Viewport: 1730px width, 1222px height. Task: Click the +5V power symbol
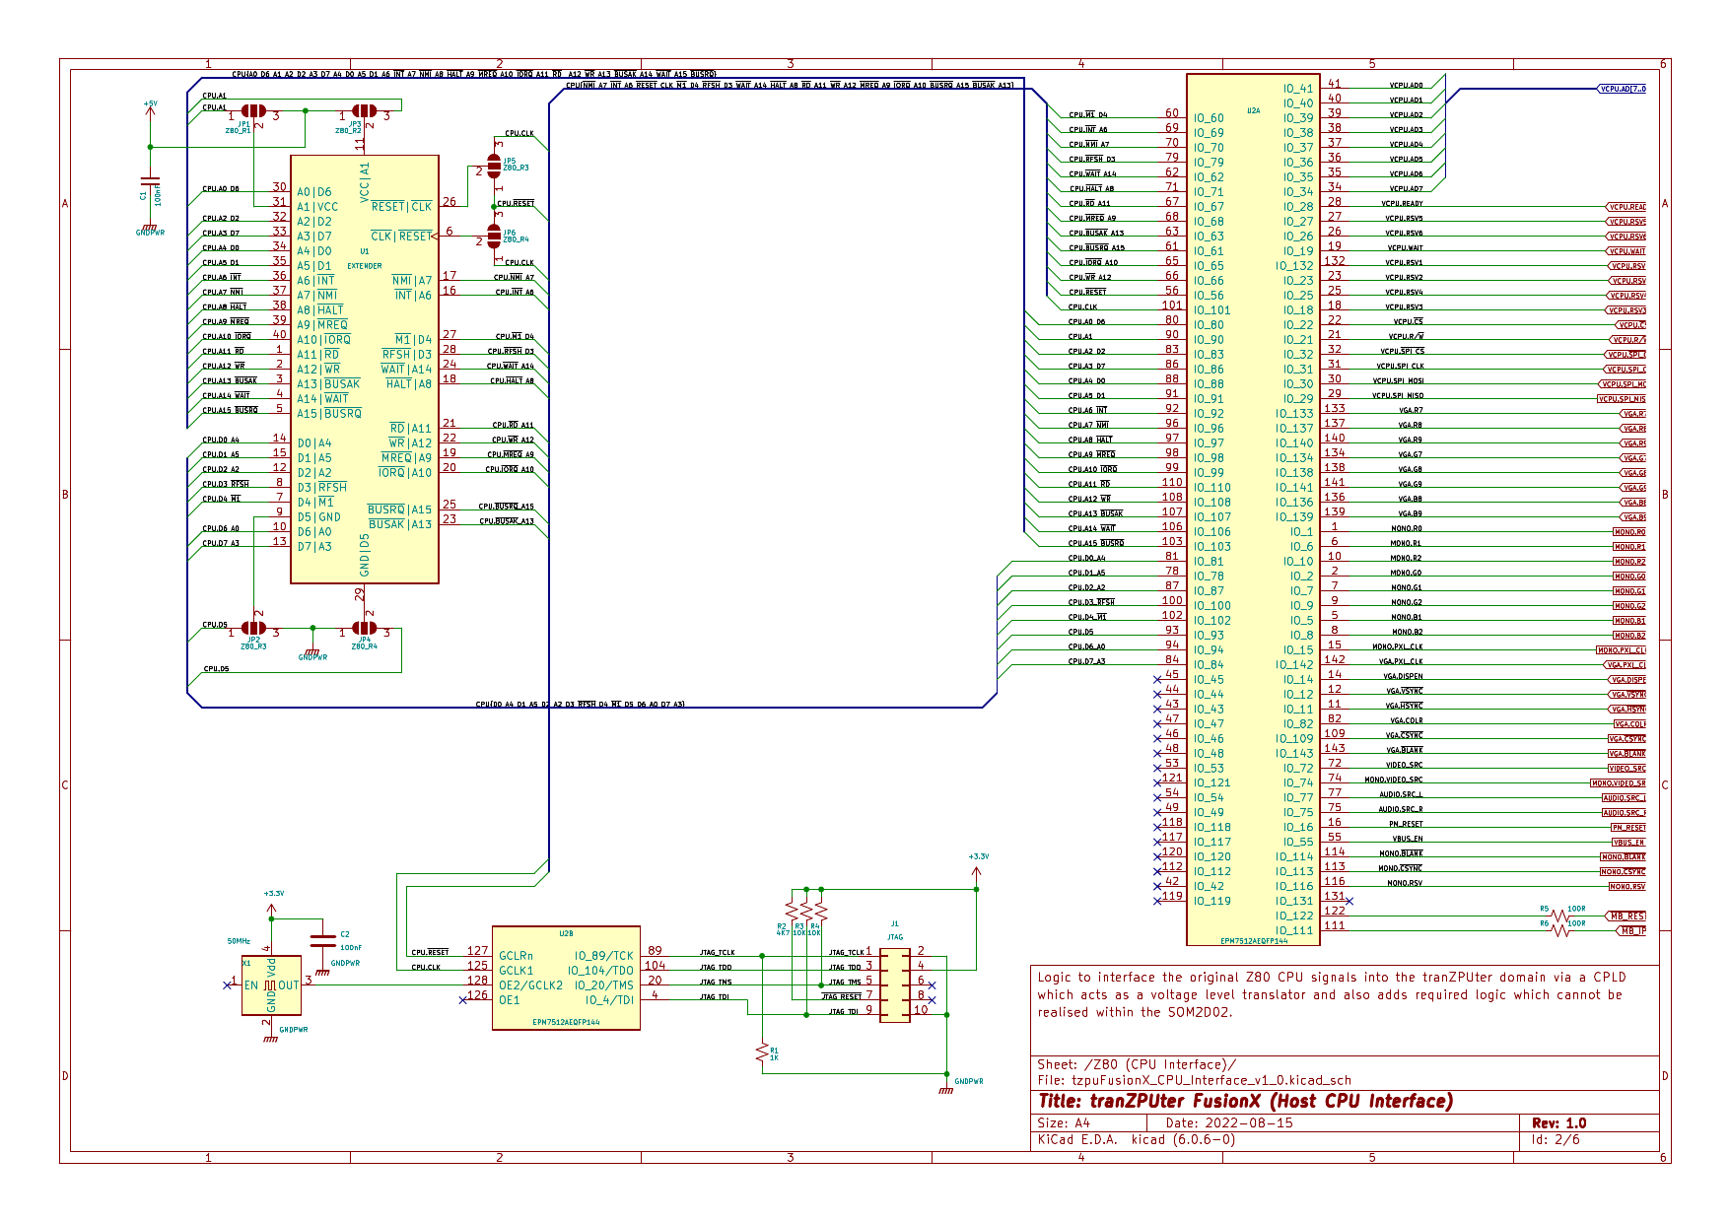pyautogui.click(x=150, y=107)
